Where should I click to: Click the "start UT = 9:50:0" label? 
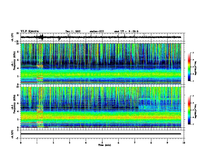point(126,31)
